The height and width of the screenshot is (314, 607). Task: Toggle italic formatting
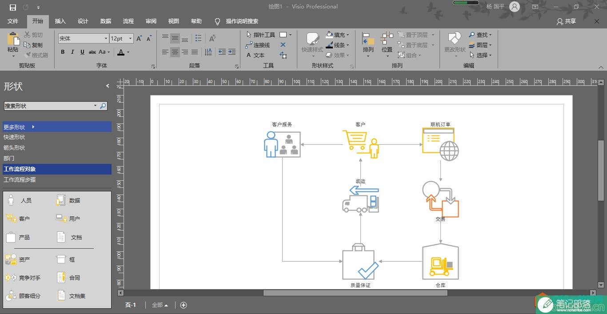[72, 52]
